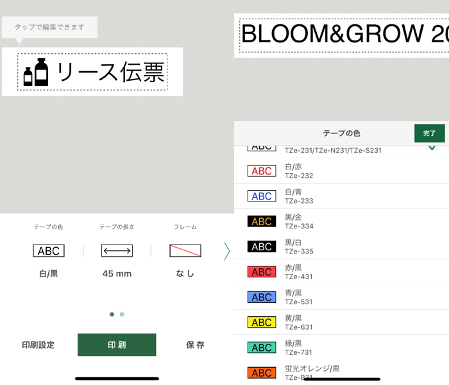Choose the 蛍光オレンジ/黒 swatch
The width and height of the screenshot is (449, 385).
tap(262, 373)
